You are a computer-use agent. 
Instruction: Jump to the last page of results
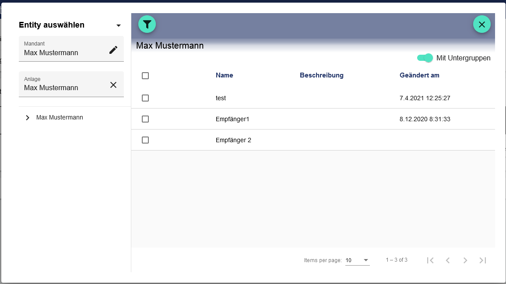point(483,260)
